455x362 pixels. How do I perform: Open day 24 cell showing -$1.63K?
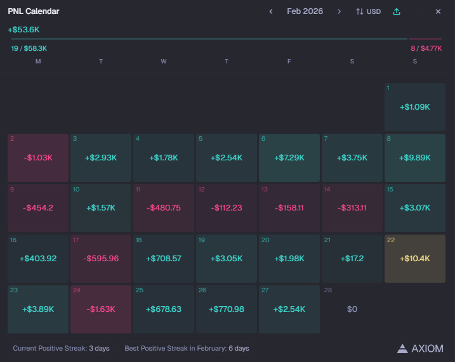tap(101, 309)
